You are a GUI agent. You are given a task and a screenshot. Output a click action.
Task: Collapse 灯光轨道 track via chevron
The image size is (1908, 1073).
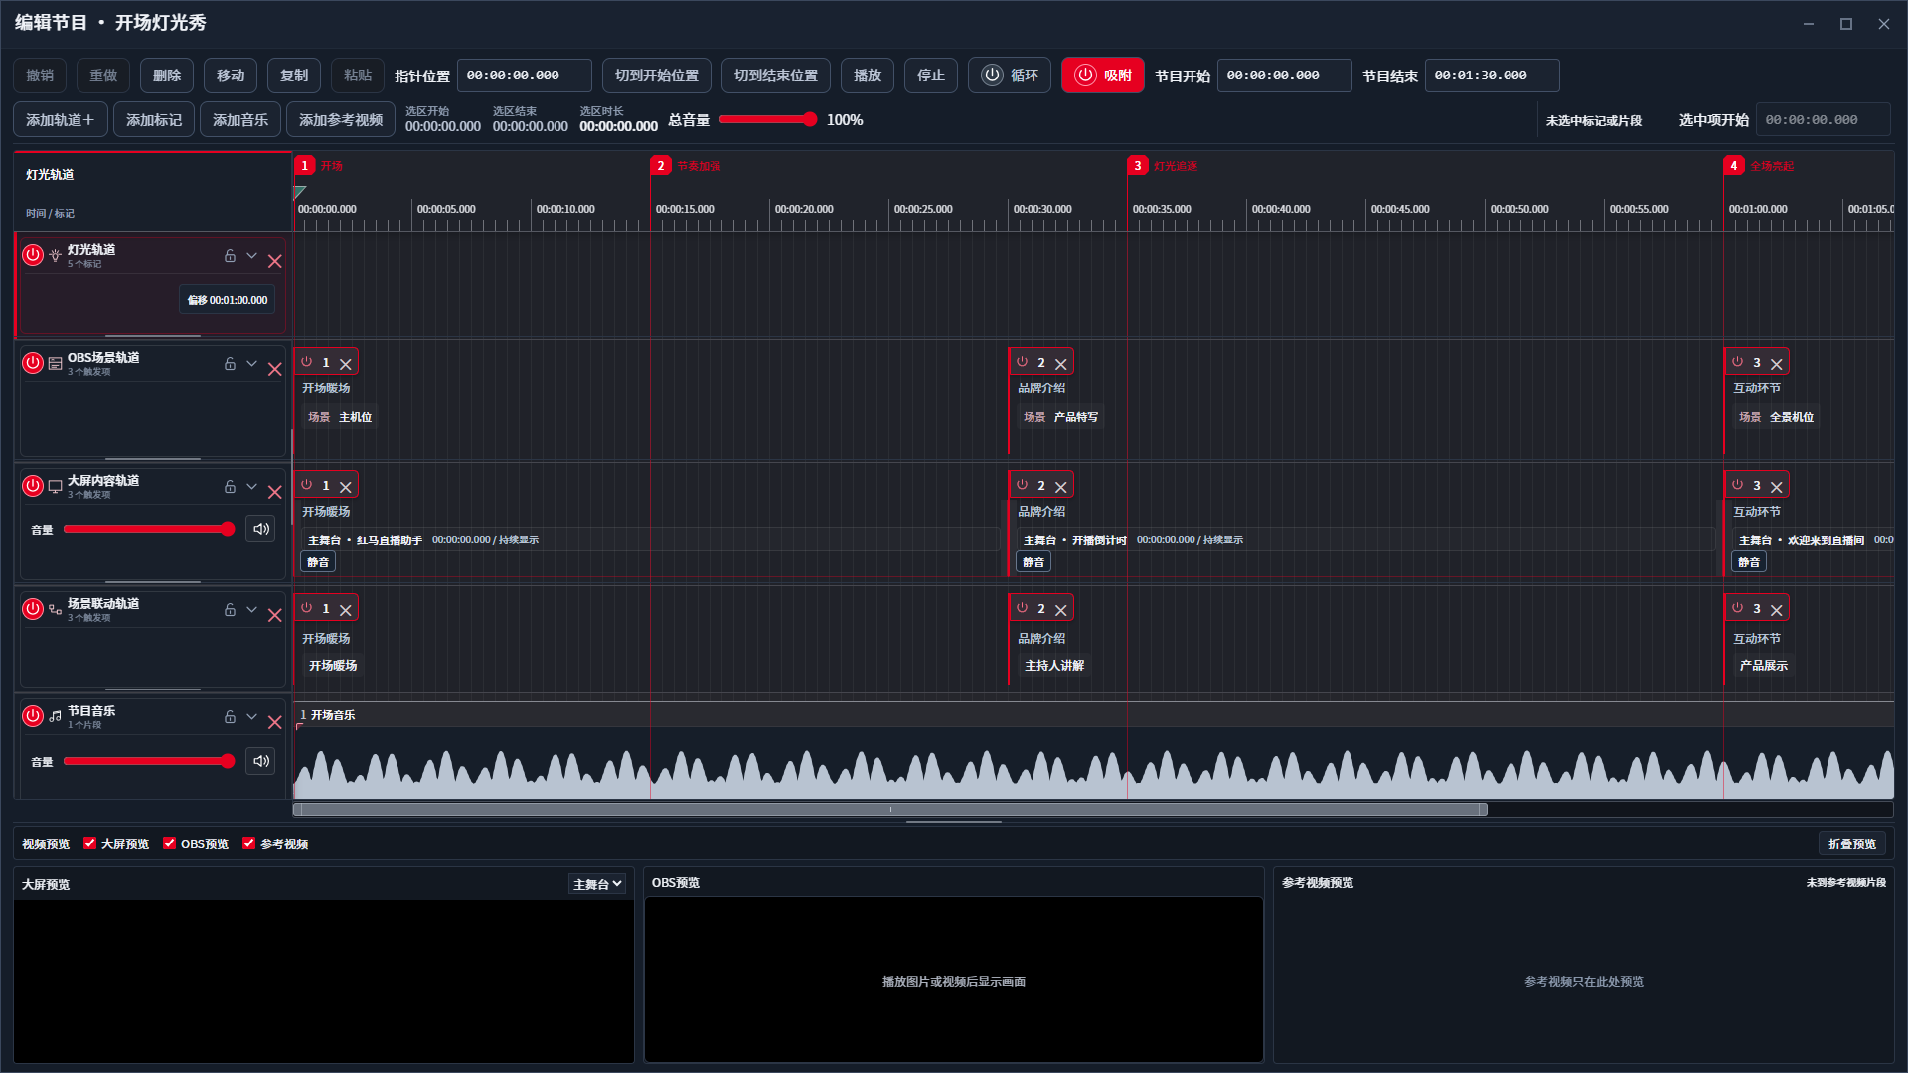pyautogui.click(x=252, y=256)
